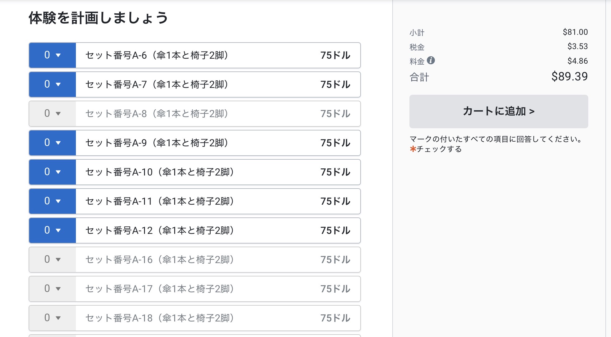Screen dimensions: 611x337
Task: Open the quantity dropdown for セット番号A-6
Action: click(52, 55)
